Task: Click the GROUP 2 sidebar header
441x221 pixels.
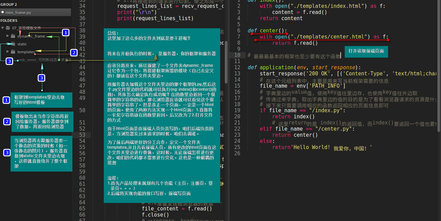Action: pos(9,4)
